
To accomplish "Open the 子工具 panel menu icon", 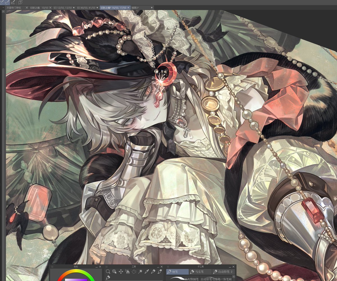I will click(x=168, y=266).
